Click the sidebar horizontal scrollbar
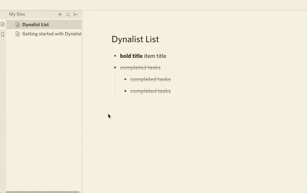This screenshot has height=193, width=307. click(x=42, y=192)
